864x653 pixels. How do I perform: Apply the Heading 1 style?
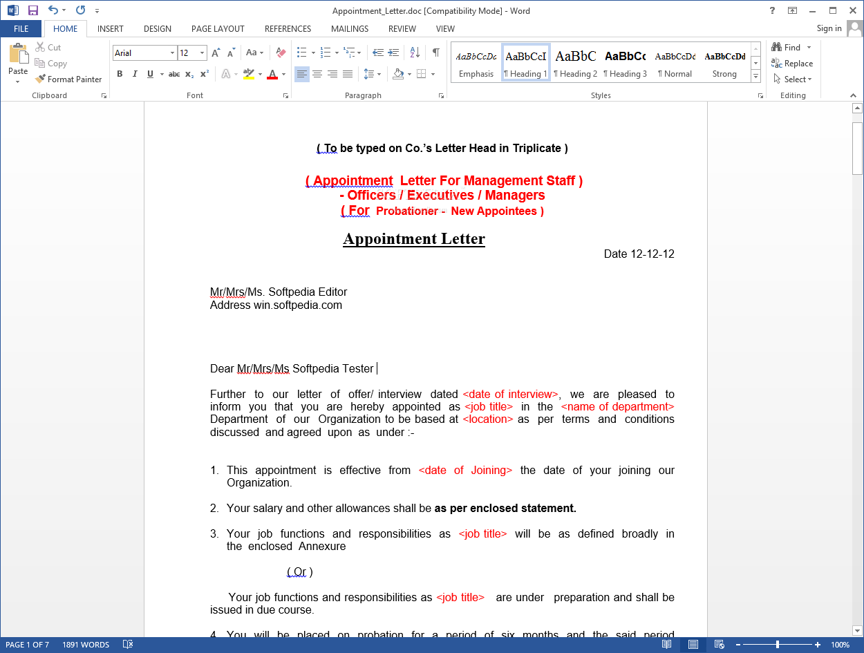pos(526,64)
